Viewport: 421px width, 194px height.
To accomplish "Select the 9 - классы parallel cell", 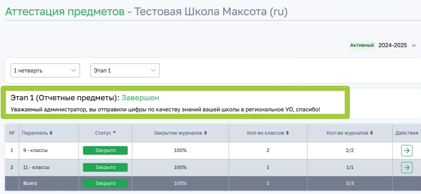I will point(35,151).
